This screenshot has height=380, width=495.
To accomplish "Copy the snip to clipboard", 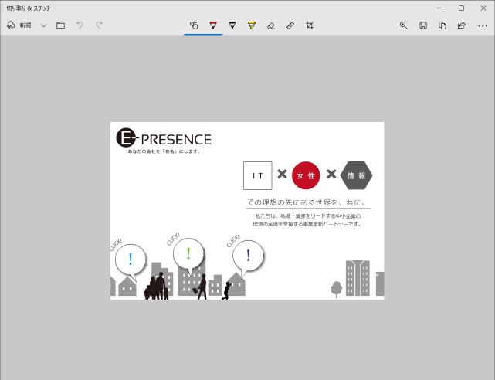I will (x=442, y=25).
